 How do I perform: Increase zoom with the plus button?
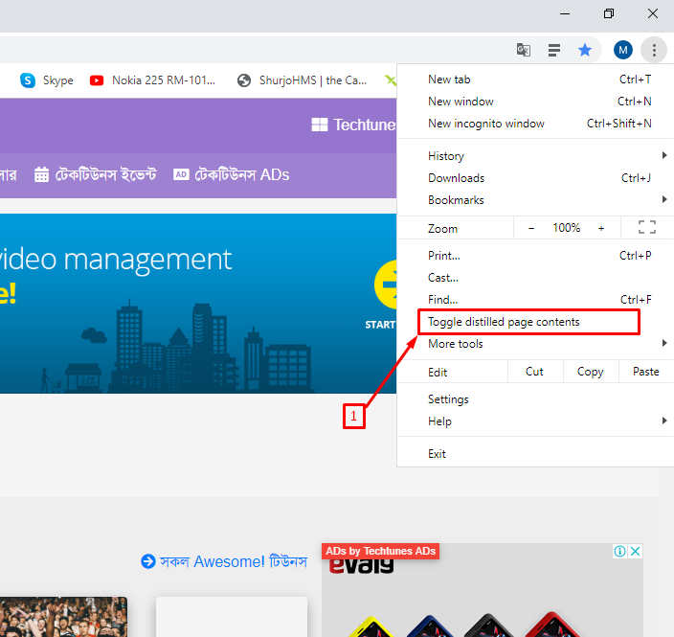click(601, 228)
